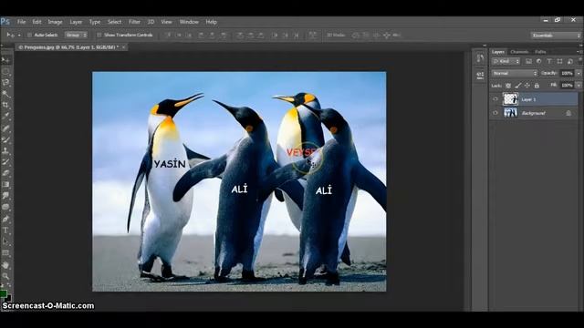This screenshot has height=328, width=584.
Task: Select the Horizontal Type tool
Action: pyautogui.click(x=5, y=231)
